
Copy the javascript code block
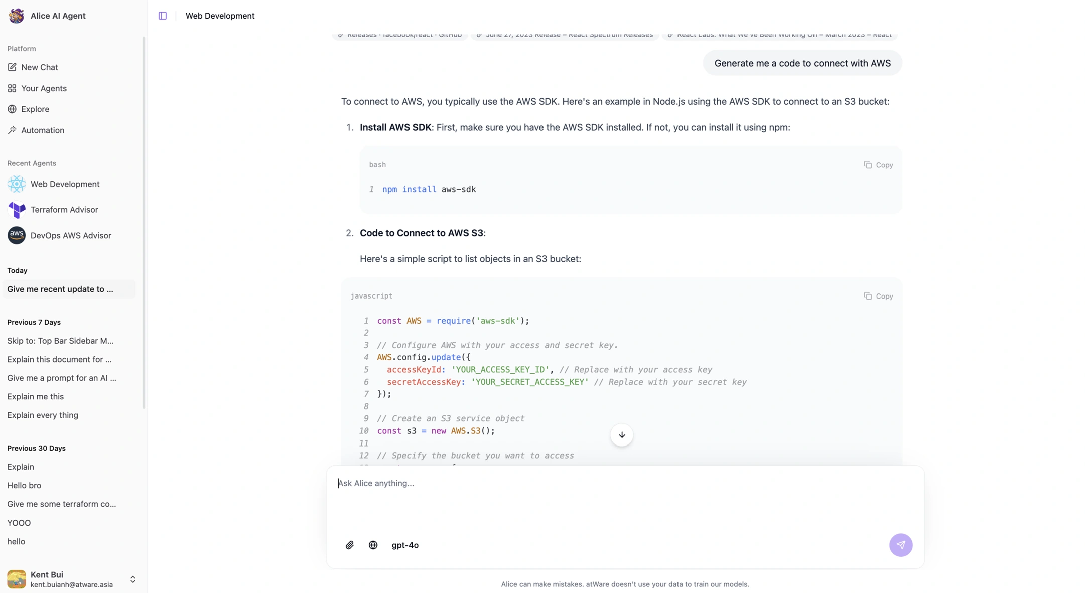coord(878,296)
